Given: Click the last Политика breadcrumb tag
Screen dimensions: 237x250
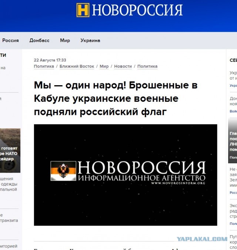Looking at the screenshot, I should click(147, 66).
